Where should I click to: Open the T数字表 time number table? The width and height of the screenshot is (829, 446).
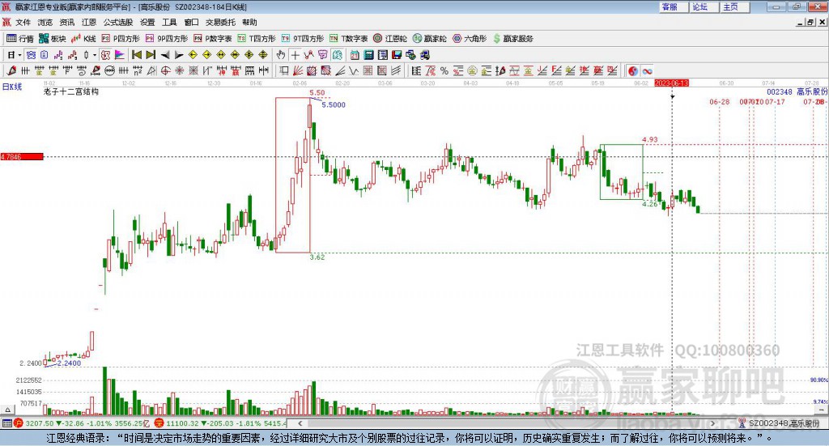[x=348, y=39]
